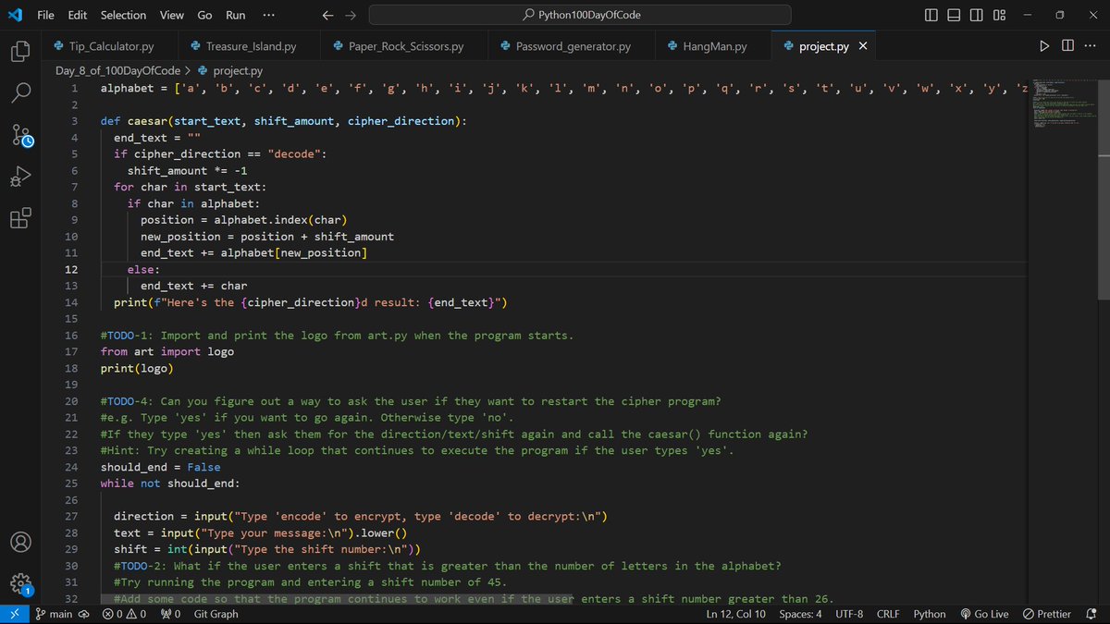Screen dimensions: 1110x624
Task: Click the Go Back arrow
Action: [327, 15]
